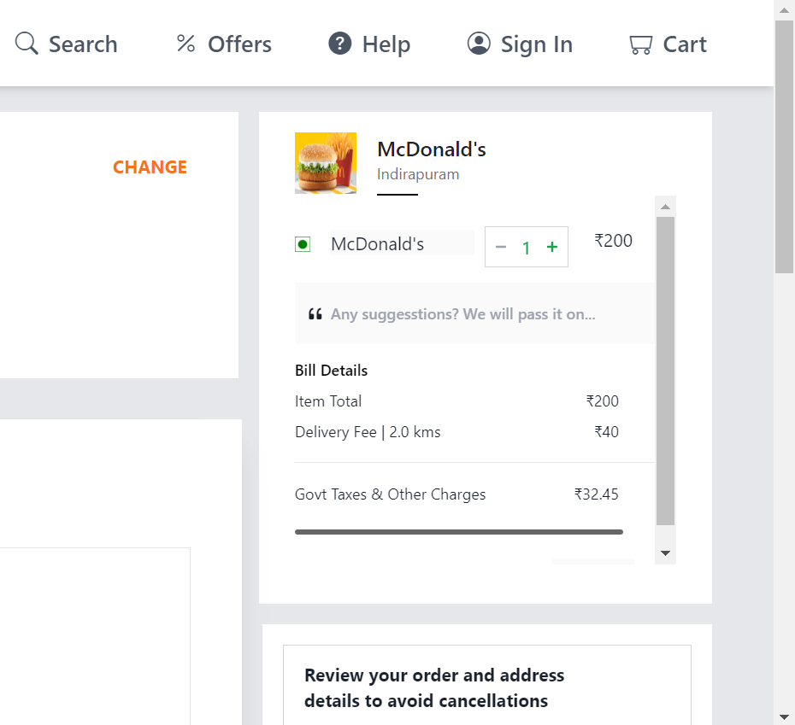Click the Help question mark icon
795x725 pixels.
(x=339, y=43)
